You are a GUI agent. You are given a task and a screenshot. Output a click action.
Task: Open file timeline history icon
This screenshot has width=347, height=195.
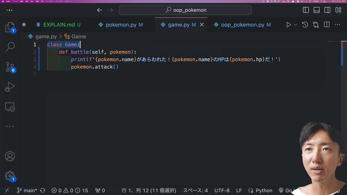point(305,24)
